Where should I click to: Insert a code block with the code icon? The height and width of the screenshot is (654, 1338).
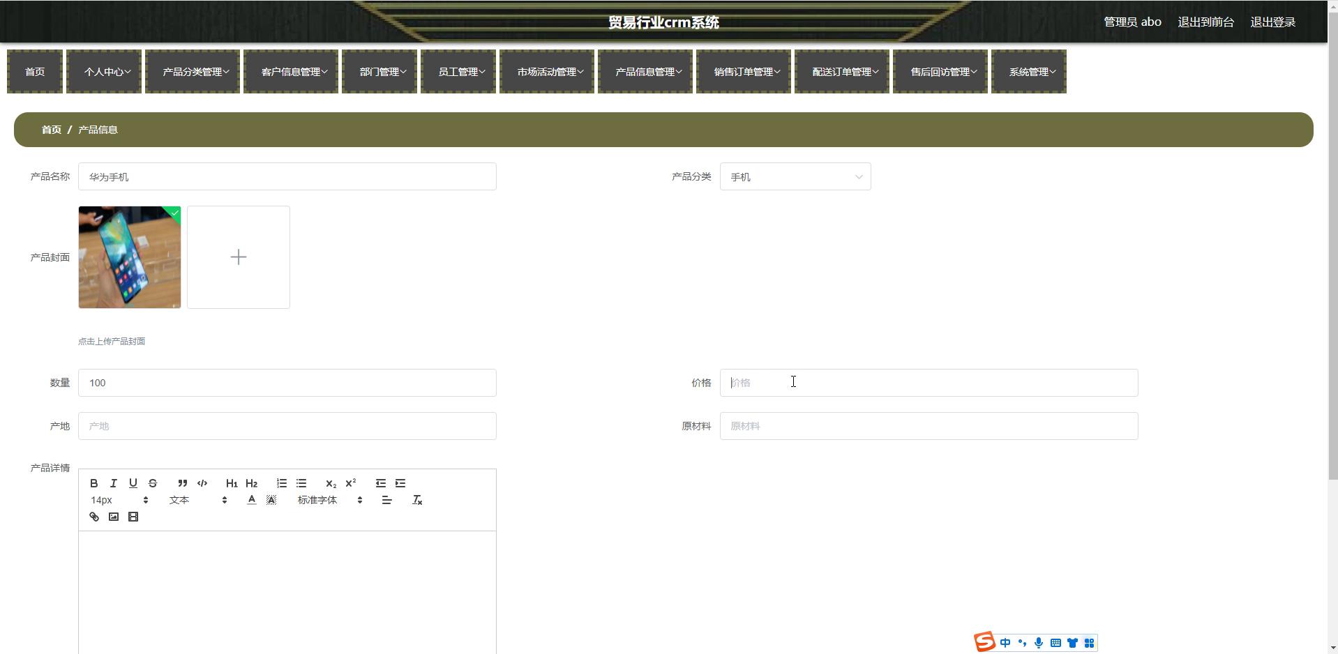pos(202,483)
